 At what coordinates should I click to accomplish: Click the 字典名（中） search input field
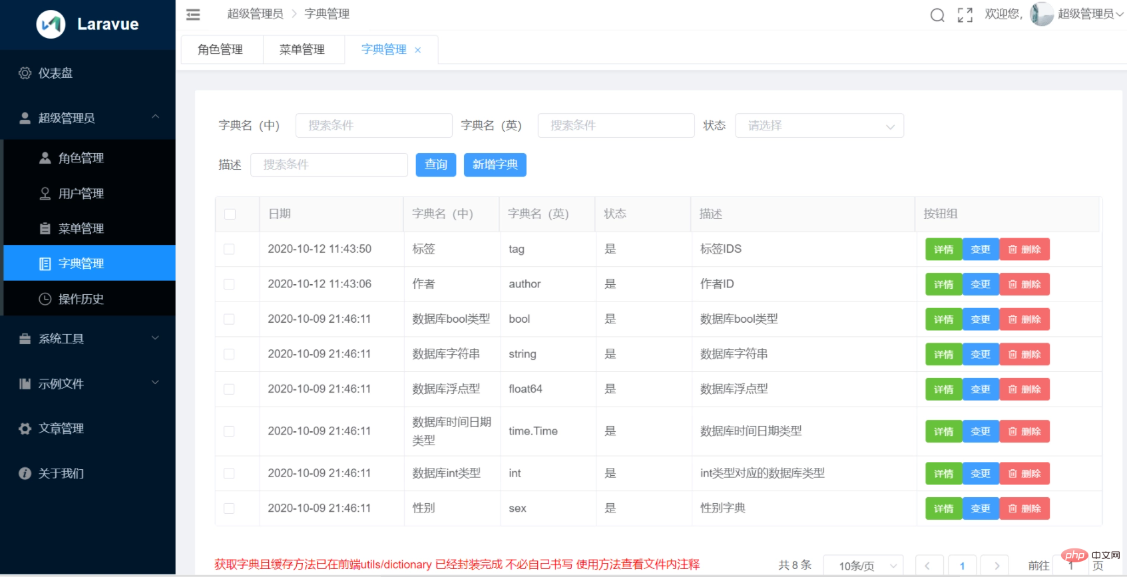tap(373, 126)
